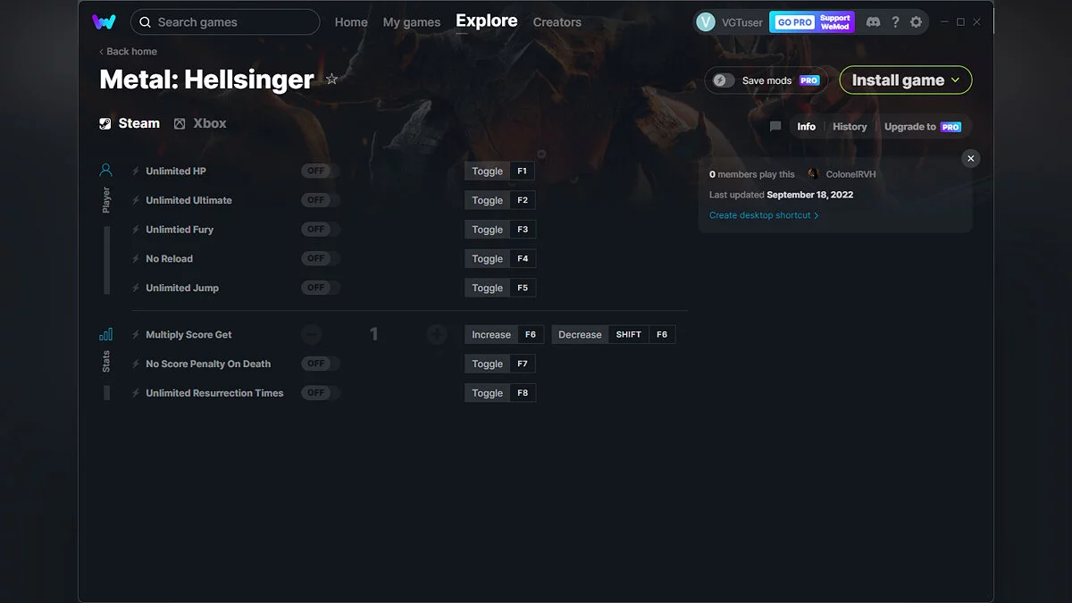Click the lightning icon beside Unlimited Ultimate
This screenshot has height=603, width=1072.
pyautogui.click(x=136, y=200)
